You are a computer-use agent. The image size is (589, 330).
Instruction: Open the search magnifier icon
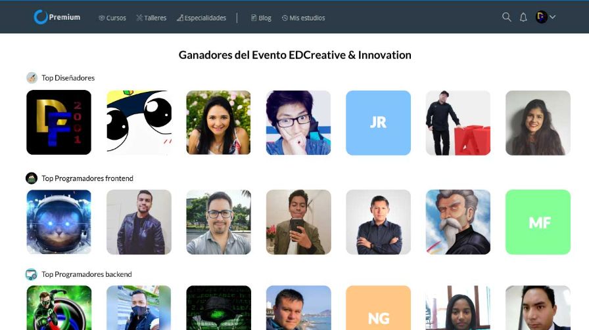coord(506,17)
